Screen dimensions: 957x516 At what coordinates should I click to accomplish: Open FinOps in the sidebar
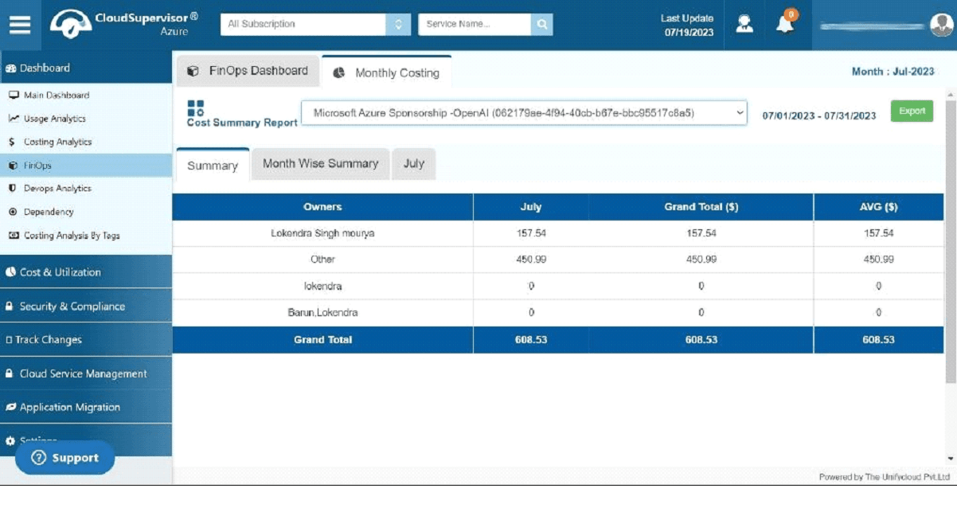86,166
